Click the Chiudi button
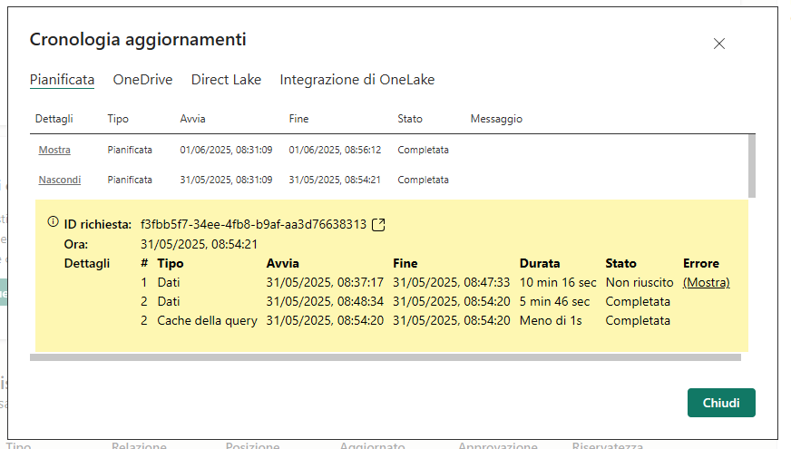 (x=721, y=403)
